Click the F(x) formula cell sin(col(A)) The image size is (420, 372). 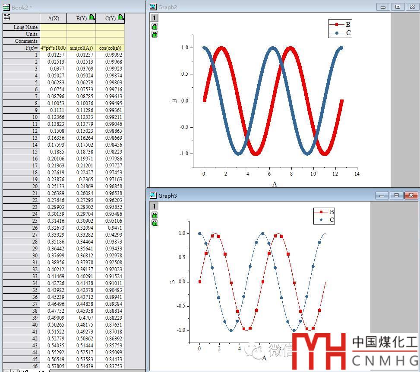[81, 48]
